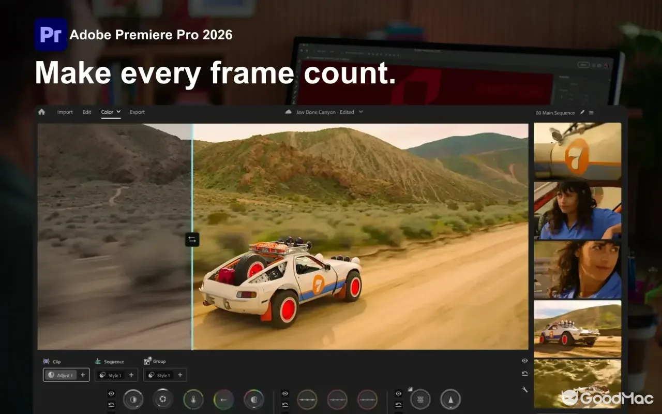The image size is (662, 414).
Task: Select the sequence Style 1 chip
Action: point(110,375)
